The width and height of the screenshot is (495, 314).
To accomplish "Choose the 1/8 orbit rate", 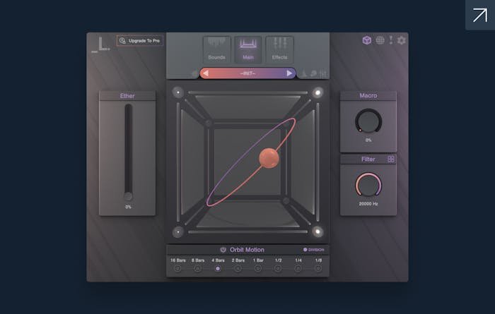I will click(319, 268).
